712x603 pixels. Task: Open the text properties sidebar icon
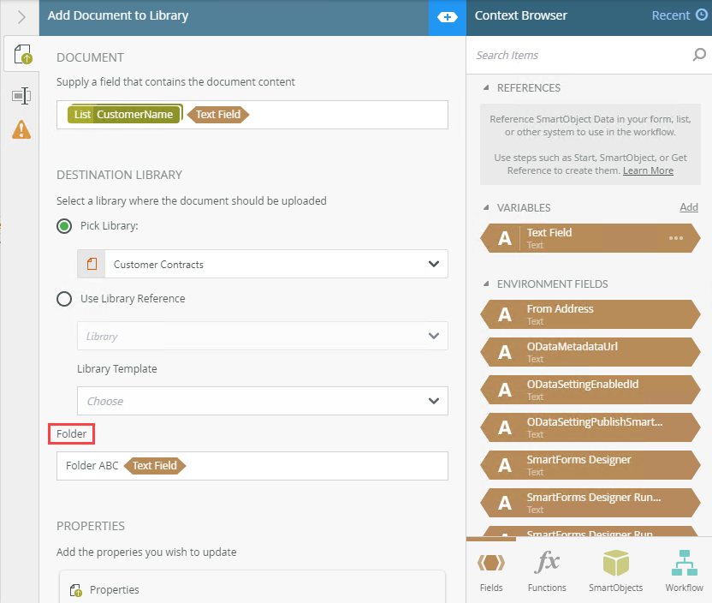coord(21,95)
